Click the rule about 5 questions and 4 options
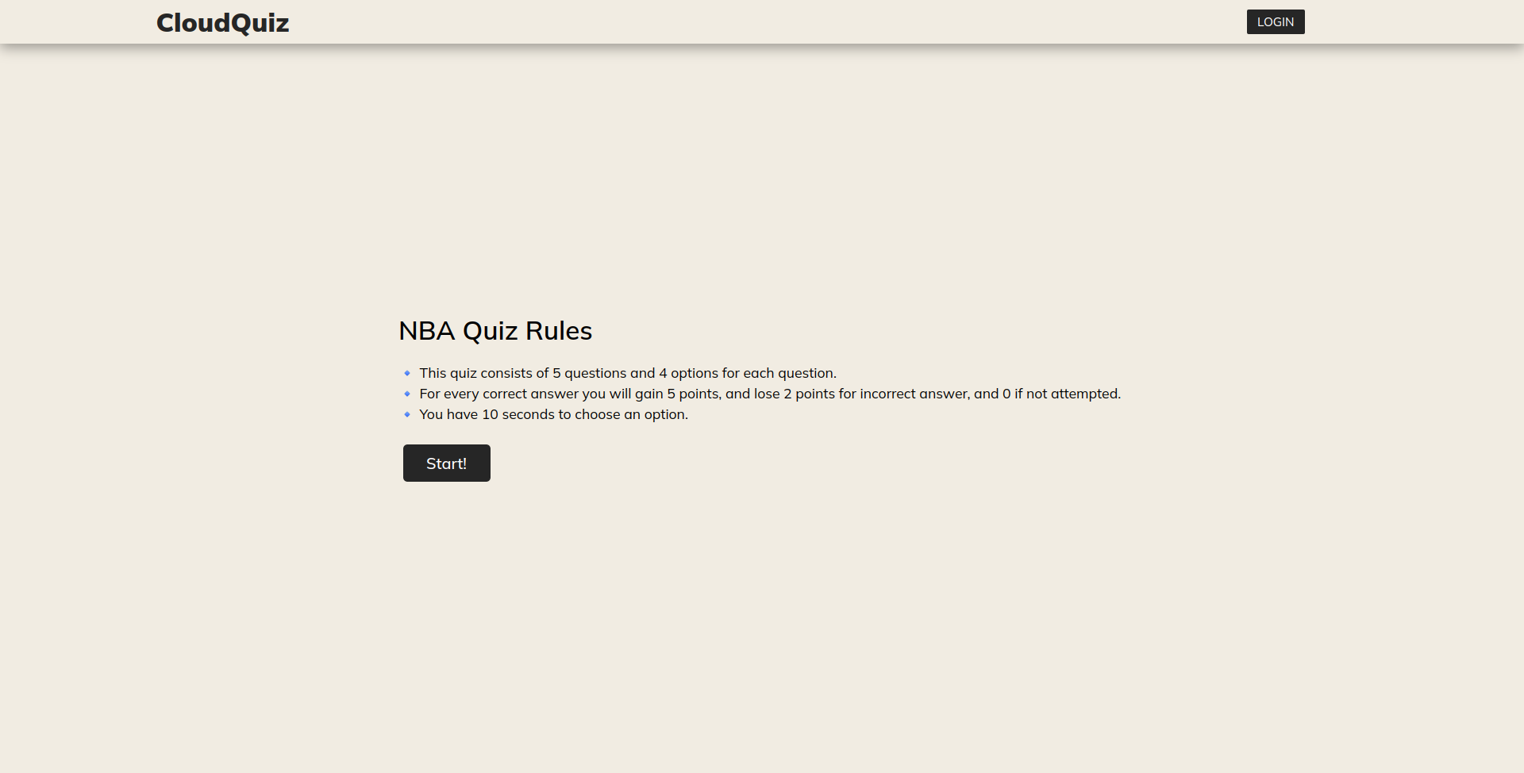Screen dimensions: 1524x773 coord(628,373)
